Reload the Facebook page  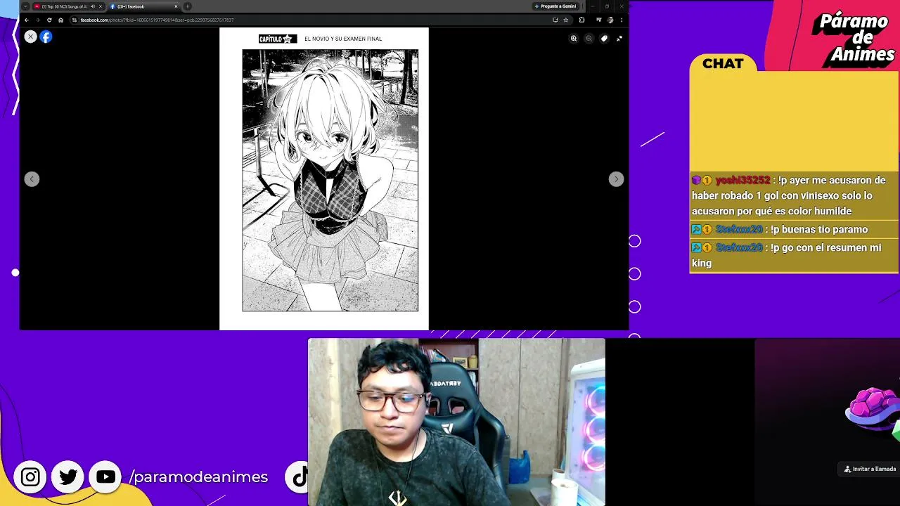click(49, 20)
